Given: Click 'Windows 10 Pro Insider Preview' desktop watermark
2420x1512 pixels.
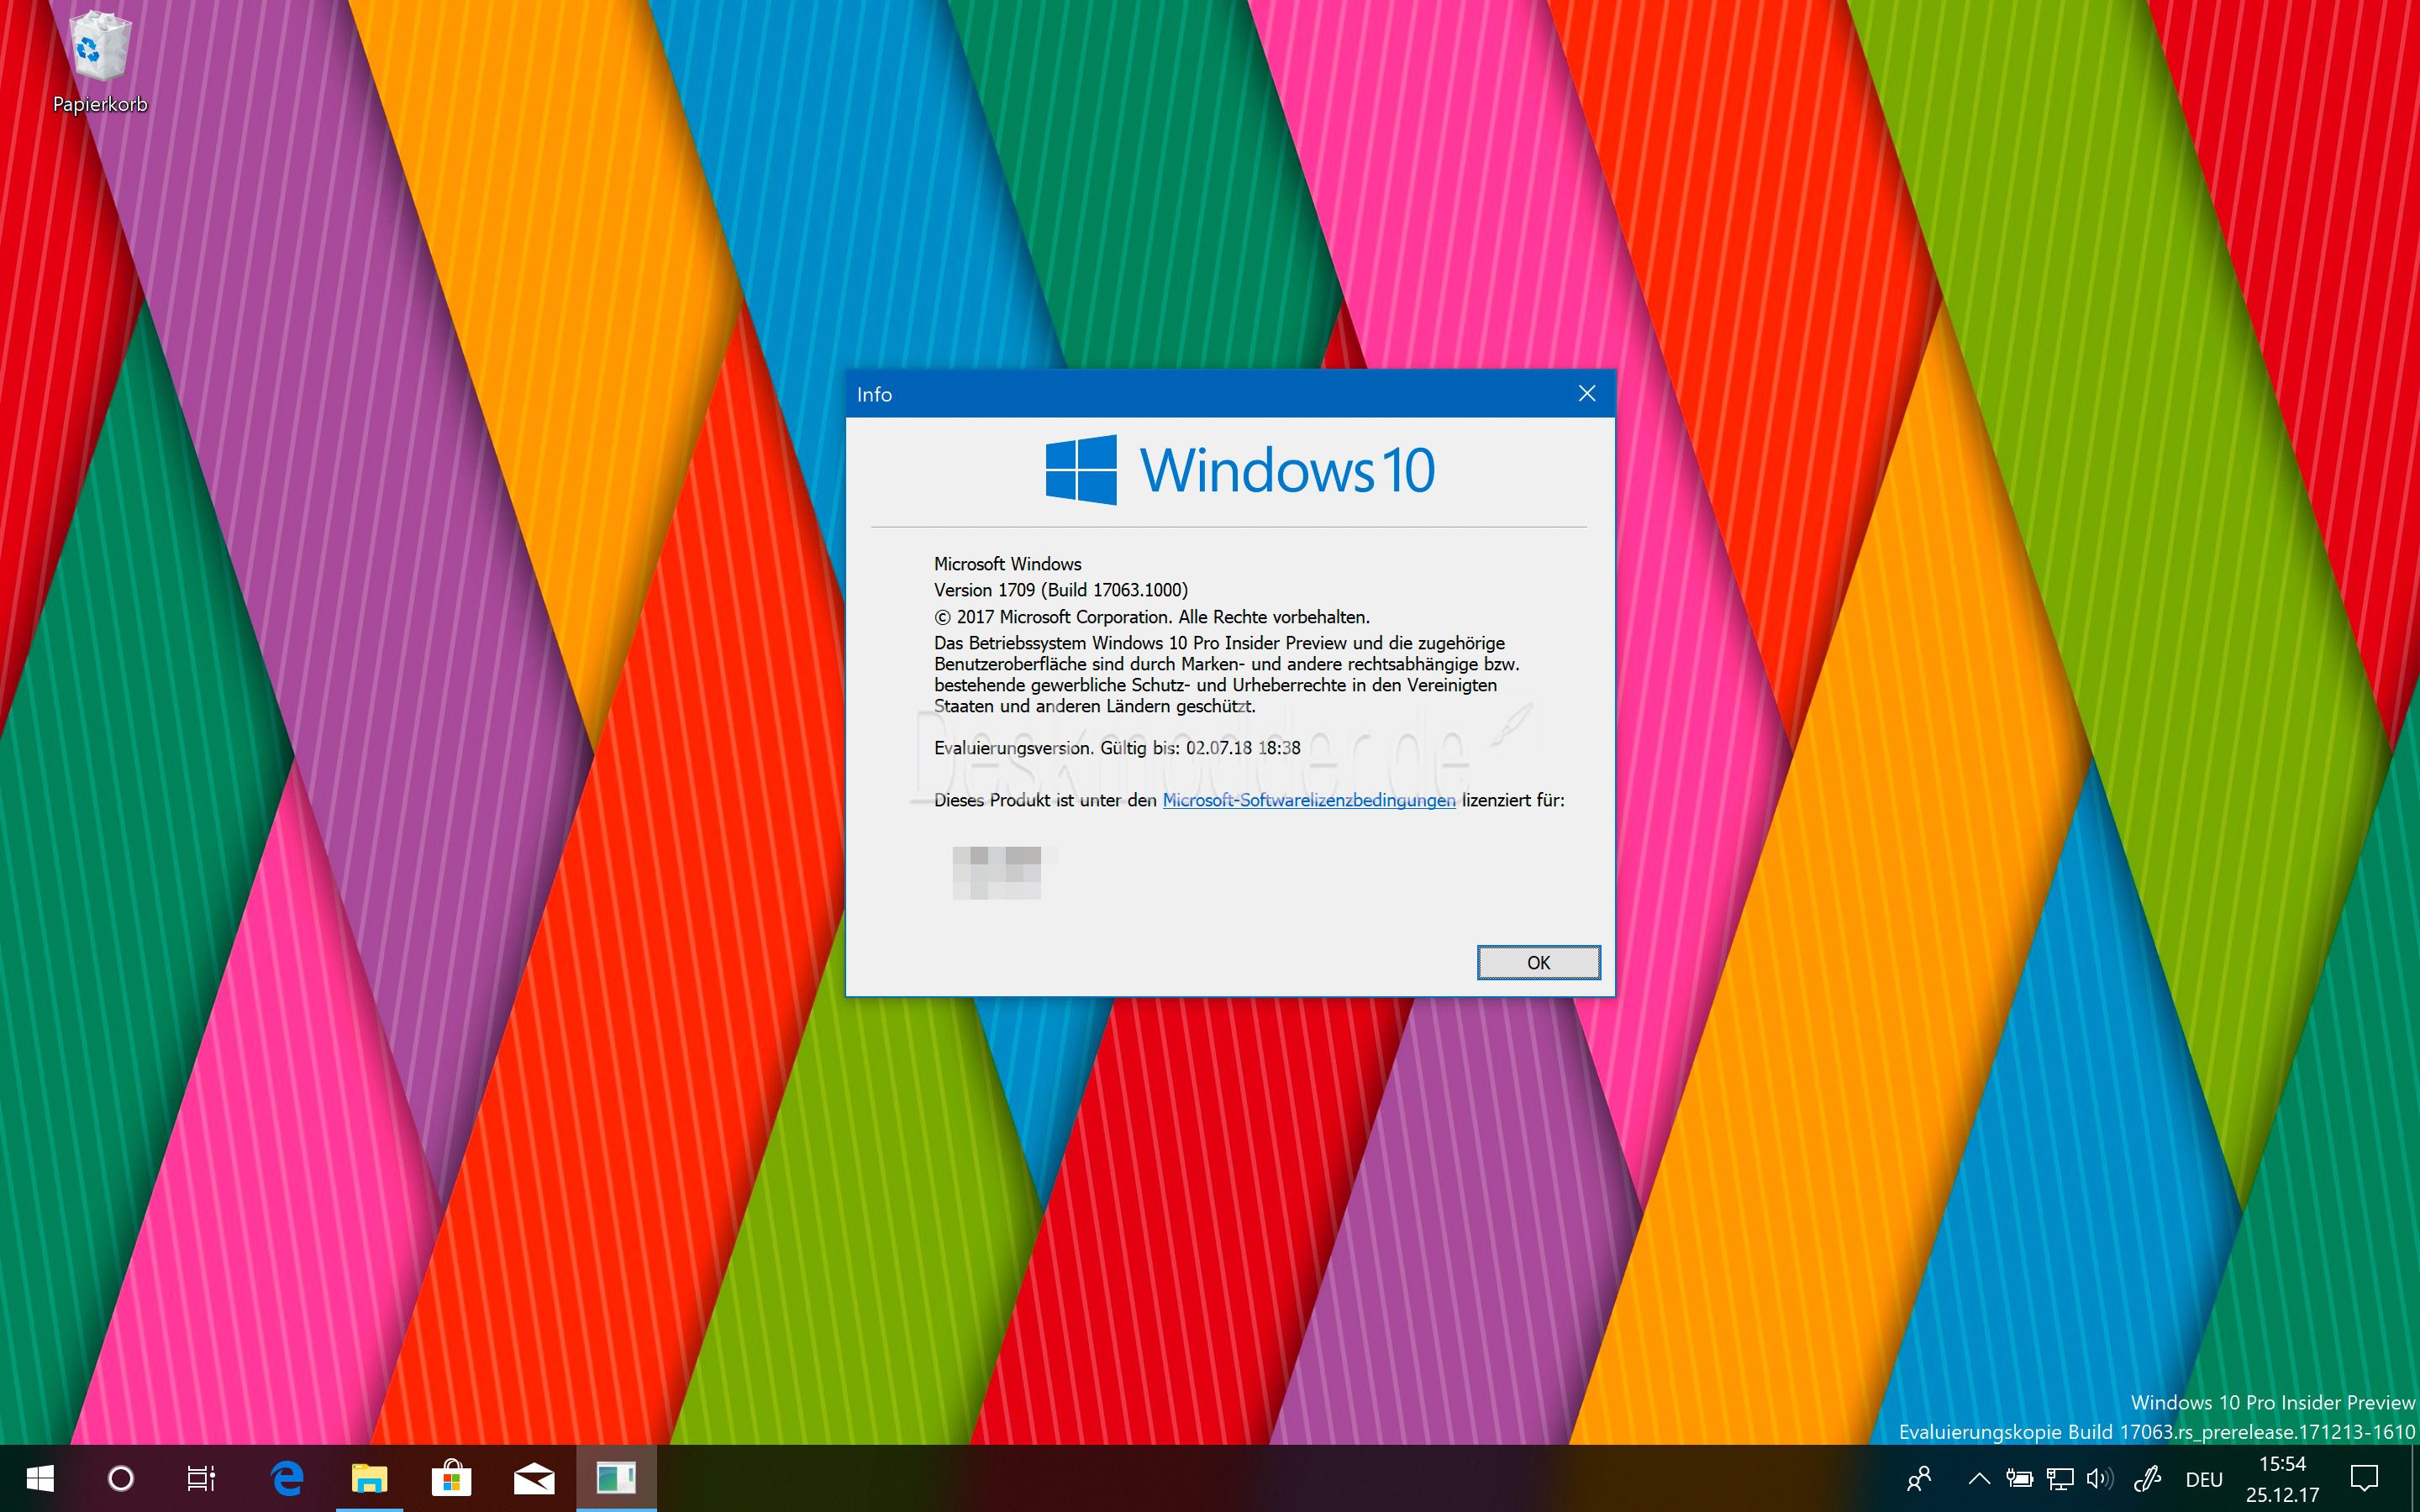Looking at the screenshot, I should (2272, 1402).
